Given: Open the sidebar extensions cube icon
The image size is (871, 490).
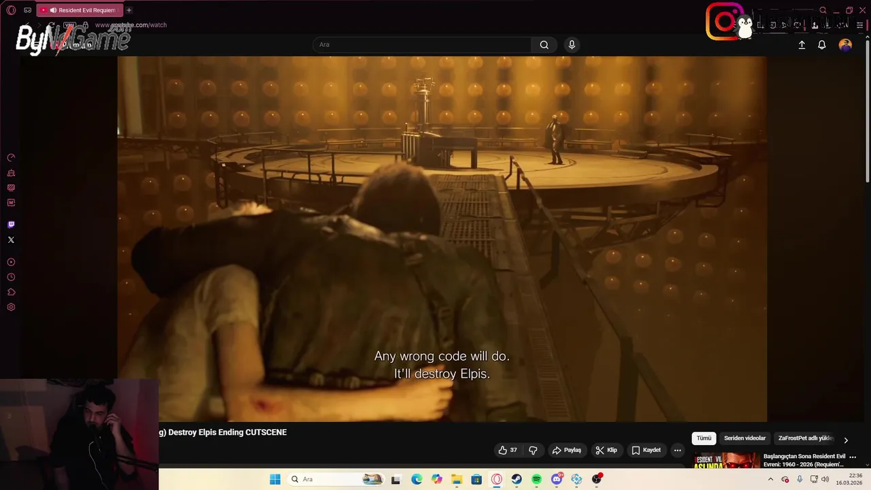Looking at the screenshot, I should 11,292.
